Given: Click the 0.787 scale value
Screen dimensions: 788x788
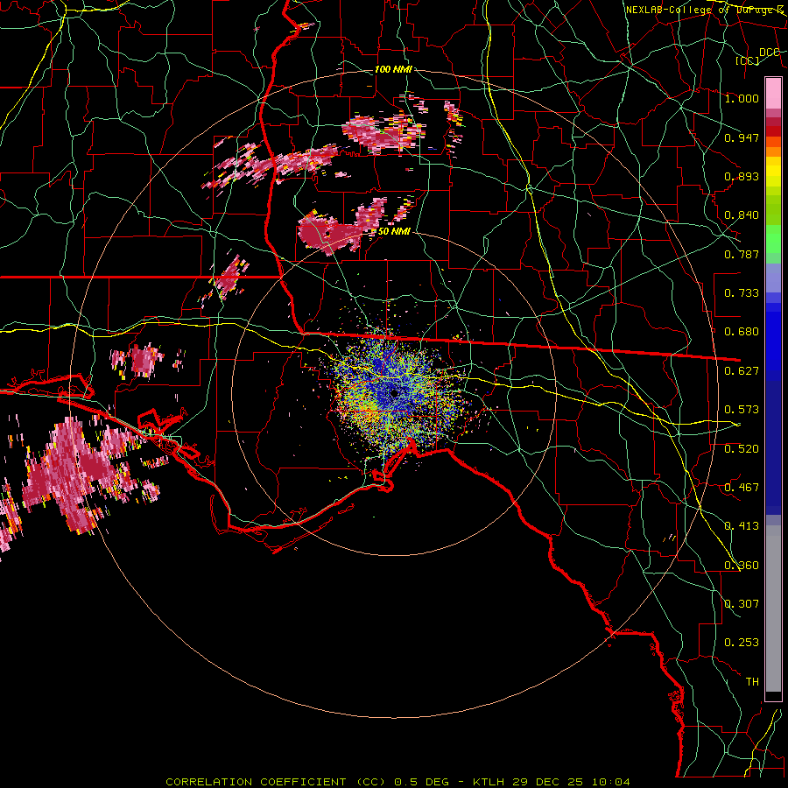Looking at the screenshot, I should (742, 254).
